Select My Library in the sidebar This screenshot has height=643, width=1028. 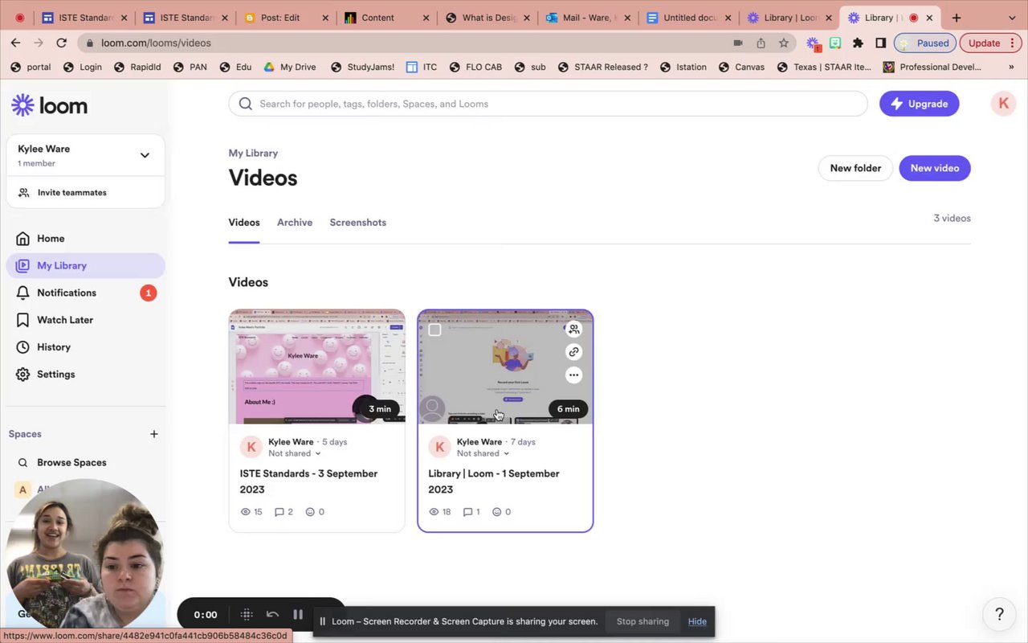(x=85, y=265)
